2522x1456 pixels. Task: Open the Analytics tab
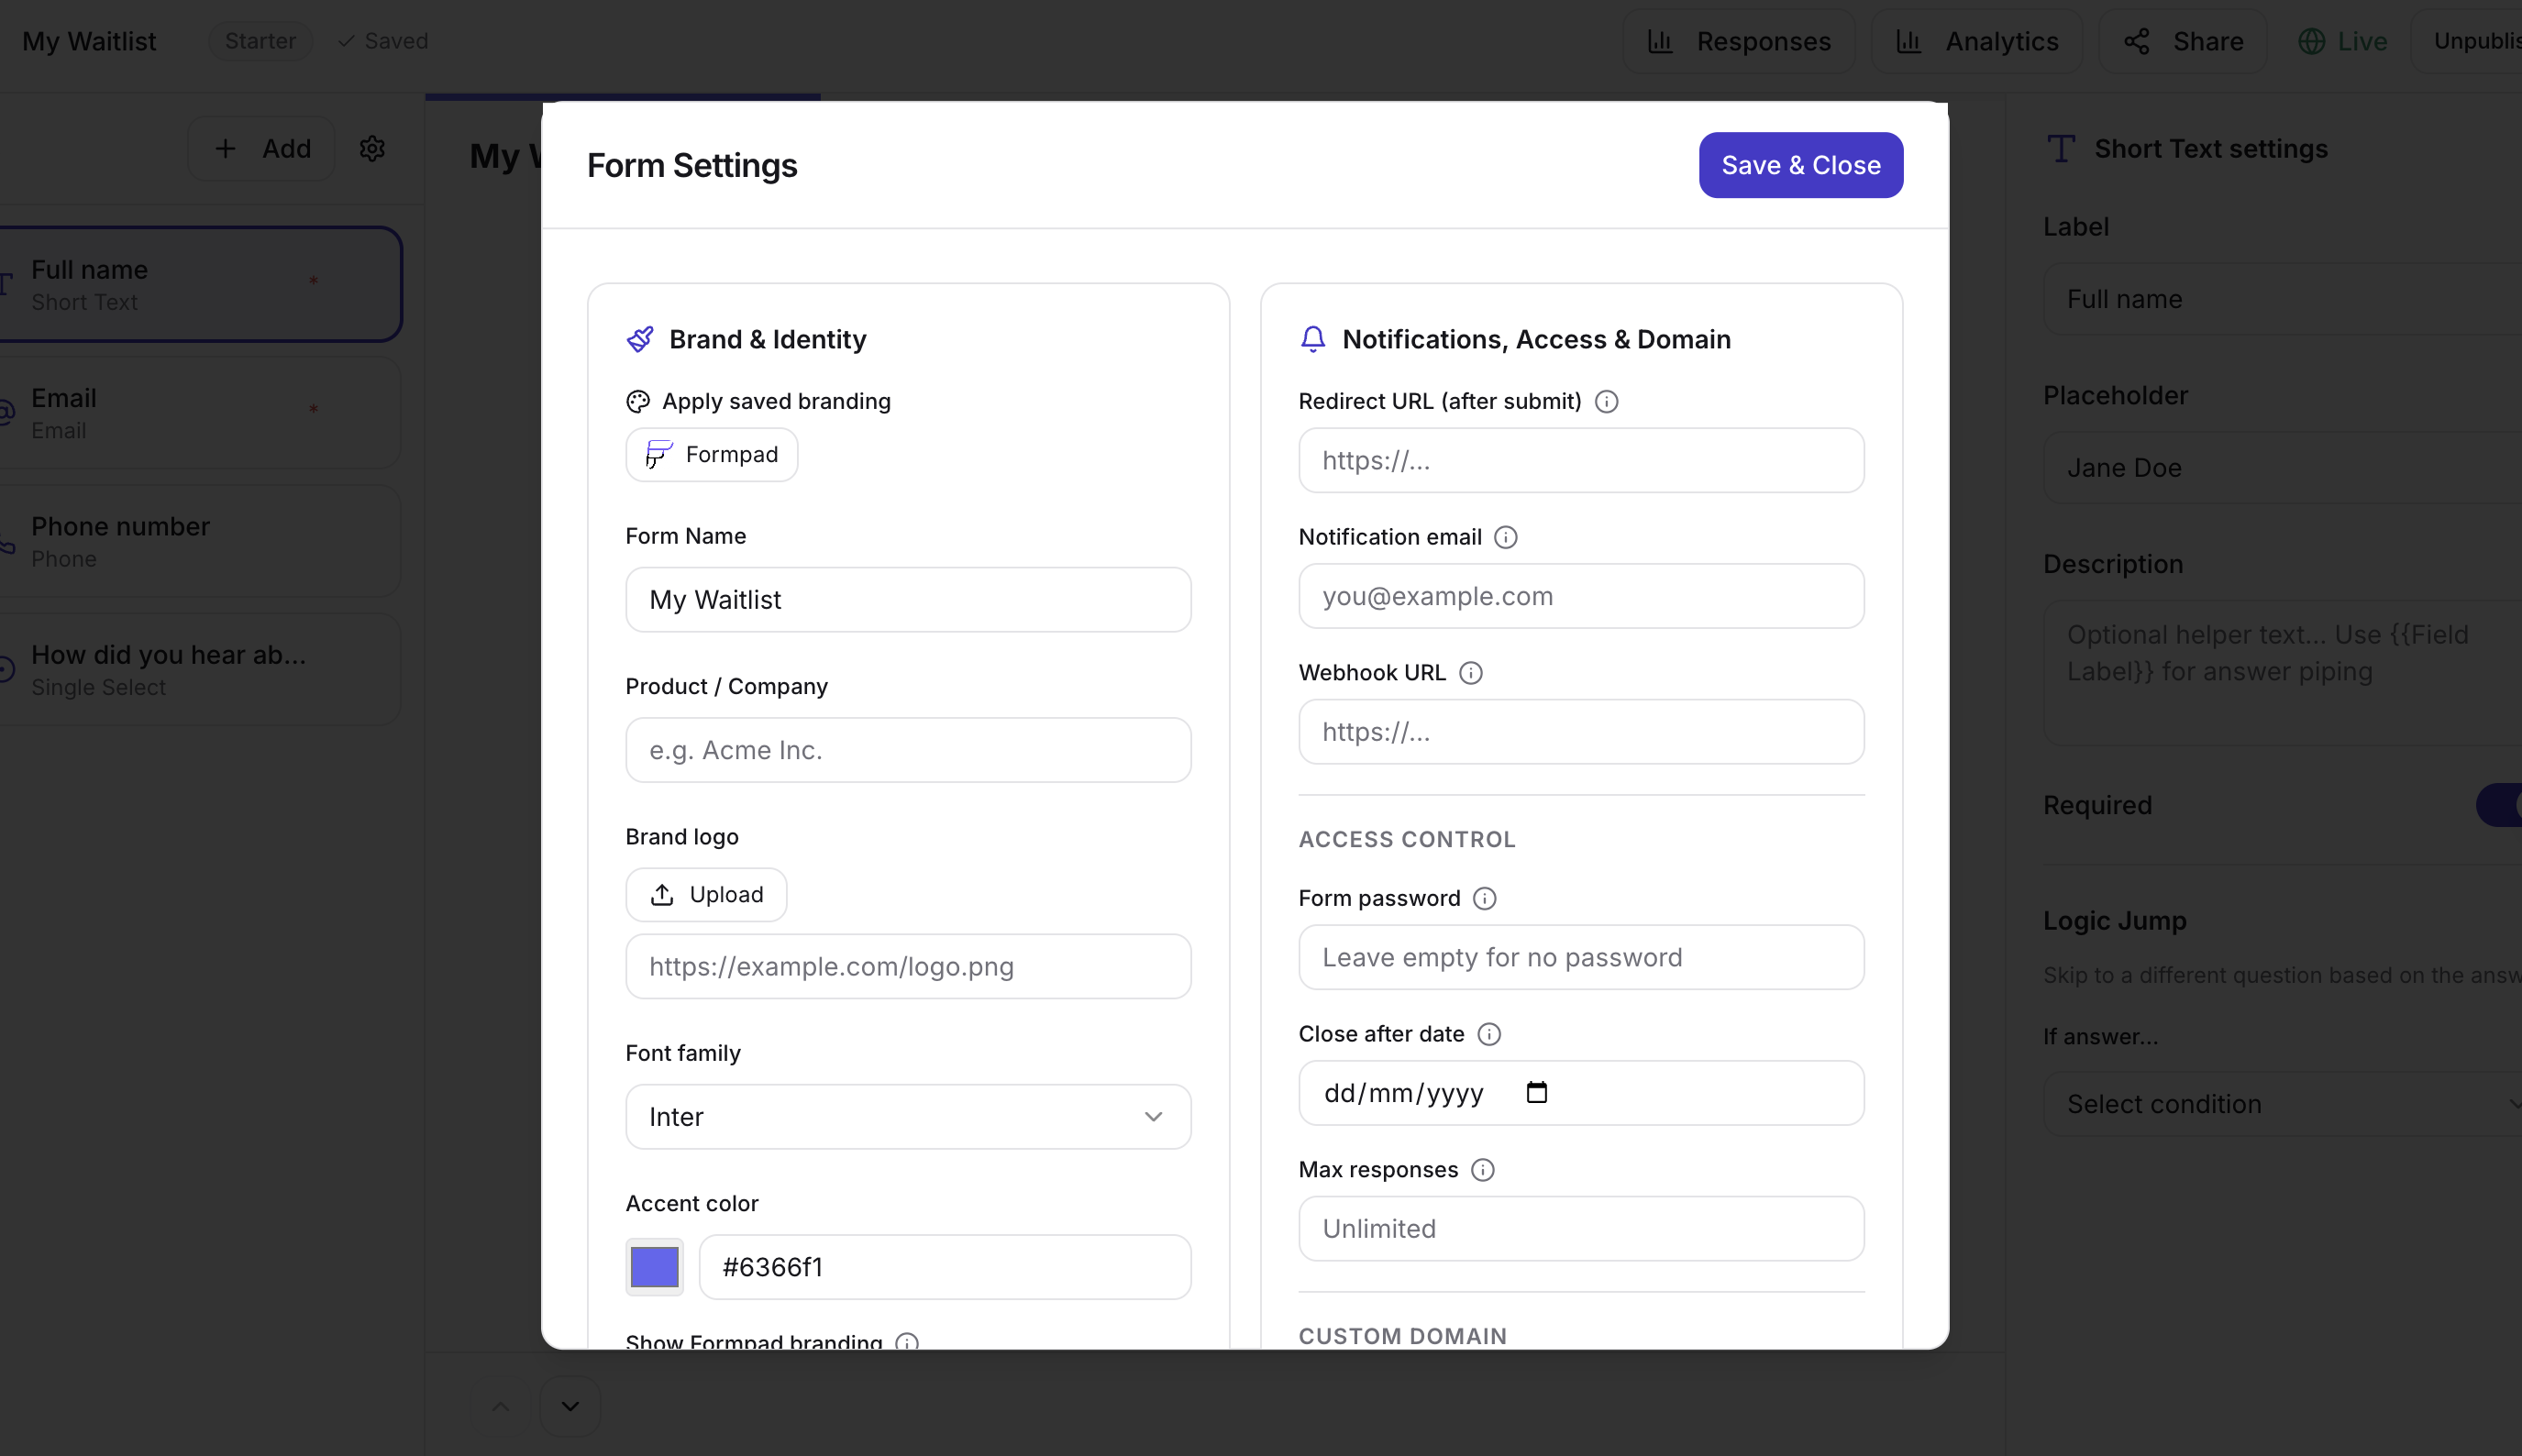click(1976, 41)
